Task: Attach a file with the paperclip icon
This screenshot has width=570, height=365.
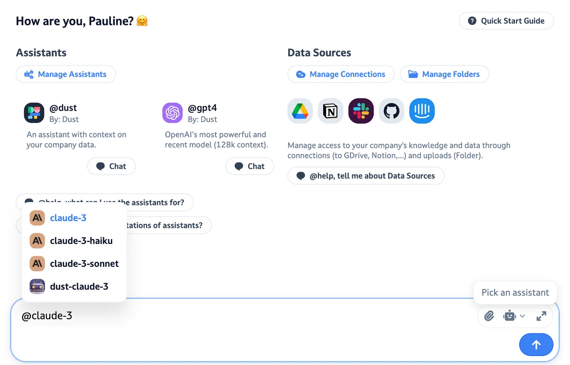Action: click(489, 316)
